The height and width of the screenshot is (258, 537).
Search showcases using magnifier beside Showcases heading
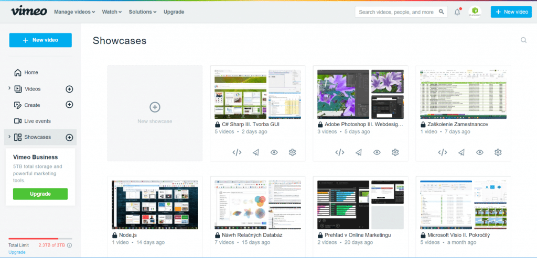[523, 40]
